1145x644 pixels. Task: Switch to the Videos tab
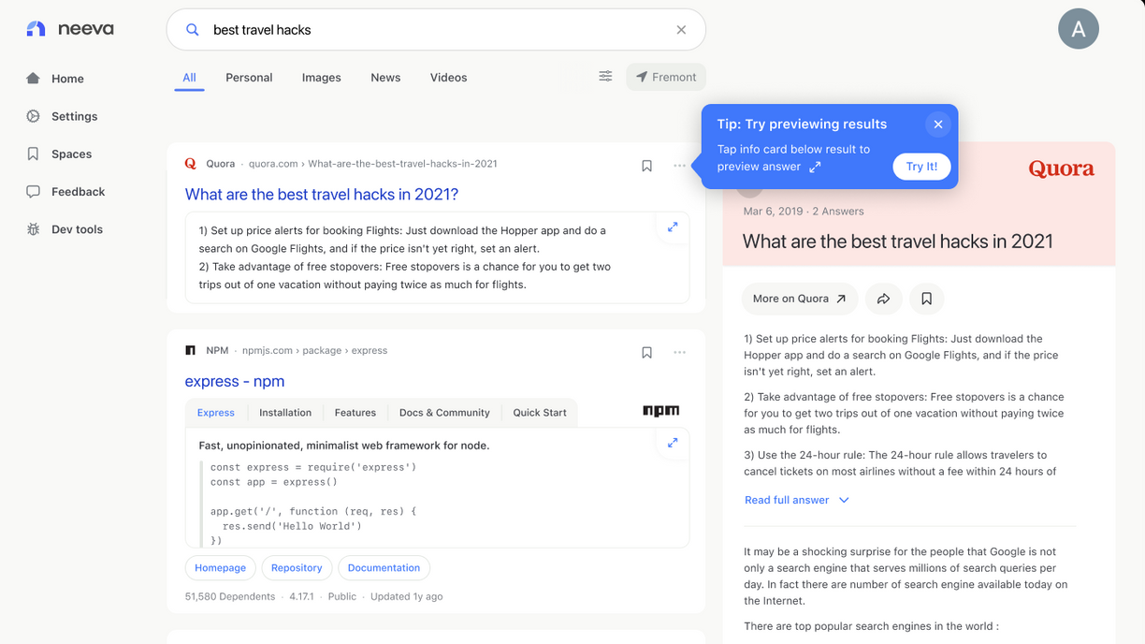448,78
